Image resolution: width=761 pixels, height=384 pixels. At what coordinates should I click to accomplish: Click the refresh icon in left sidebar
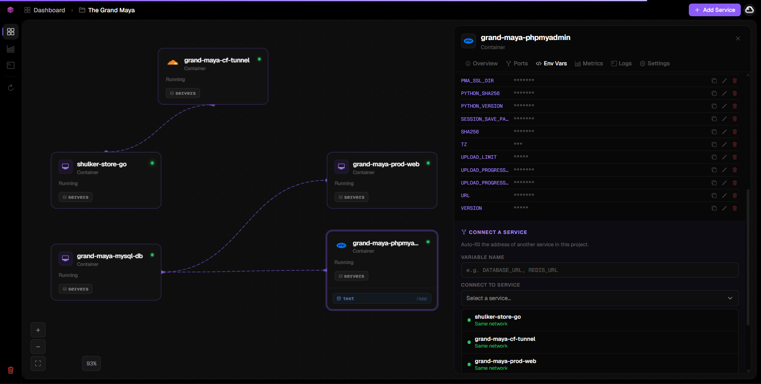point(11,87)
